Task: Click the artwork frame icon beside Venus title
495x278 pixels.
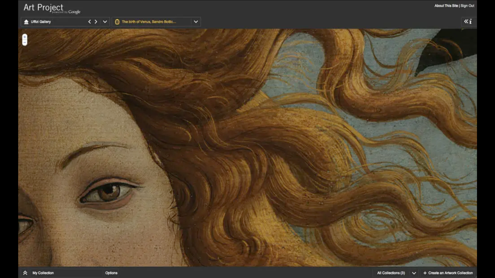Action: [x=117, y=22]
